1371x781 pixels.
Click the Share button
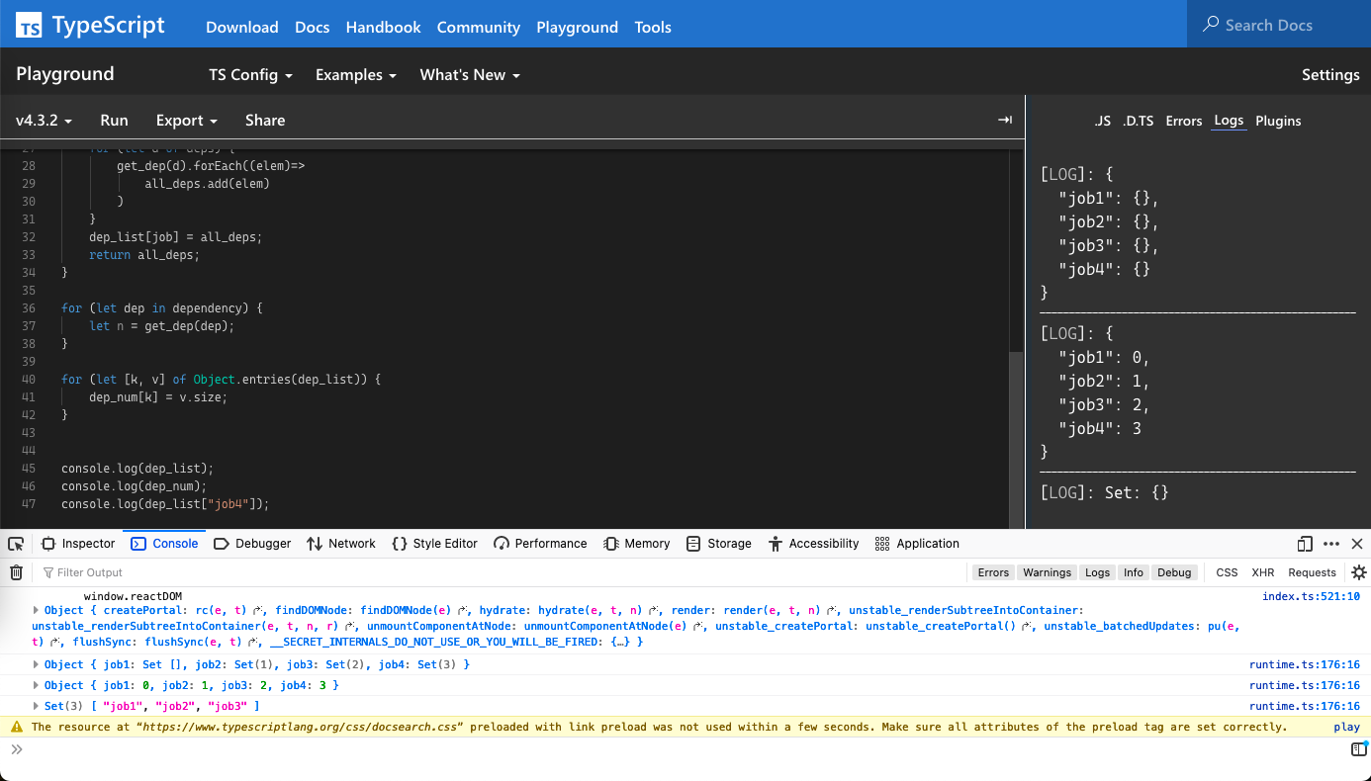265,120
